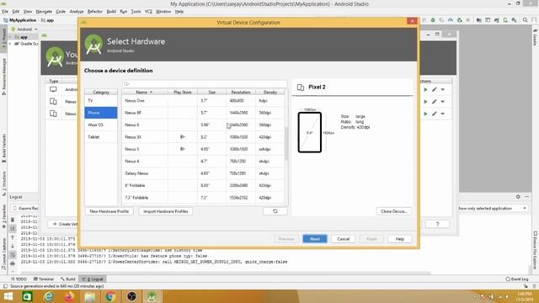Select the Nexus One device row
Image resolution: width=539 pixels, height=303 pixels.
[x=203, y=101]
